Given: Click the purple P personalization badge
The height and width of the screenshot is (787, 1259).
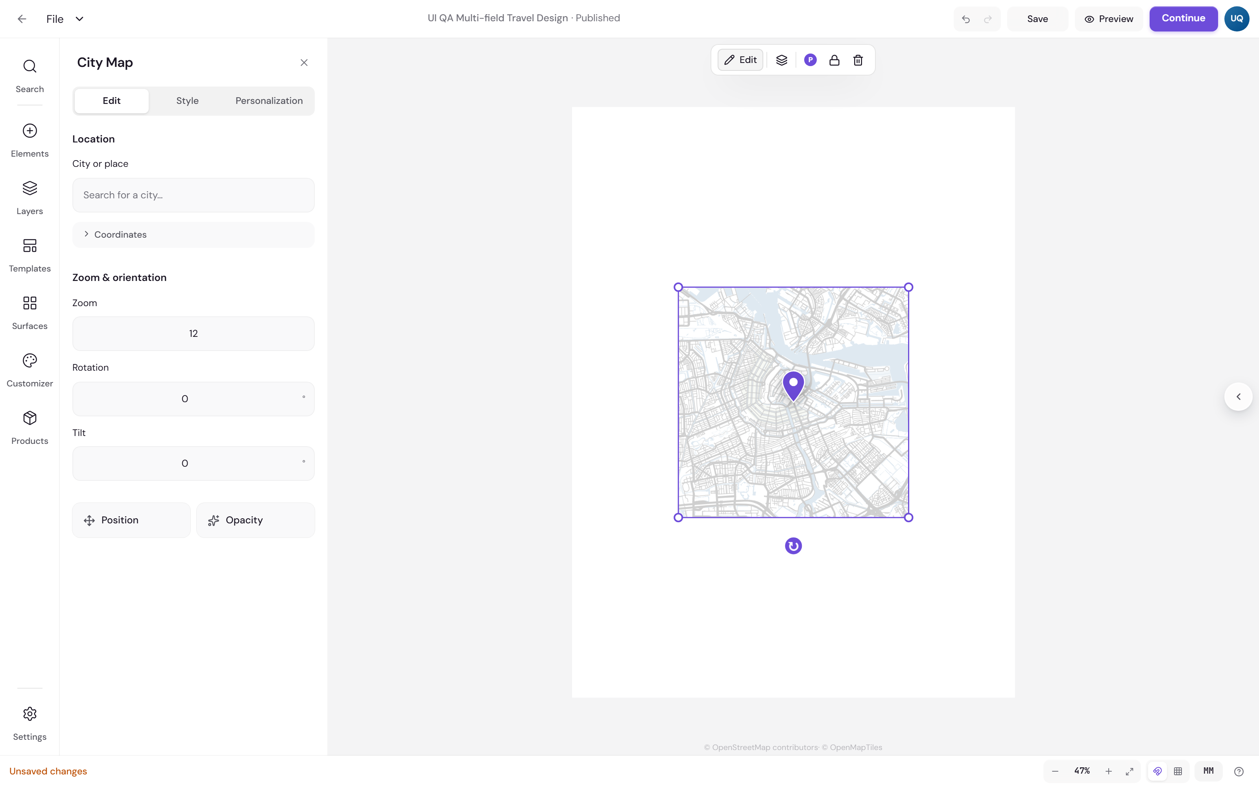Looking at the screenshot, I should point(810,60).
